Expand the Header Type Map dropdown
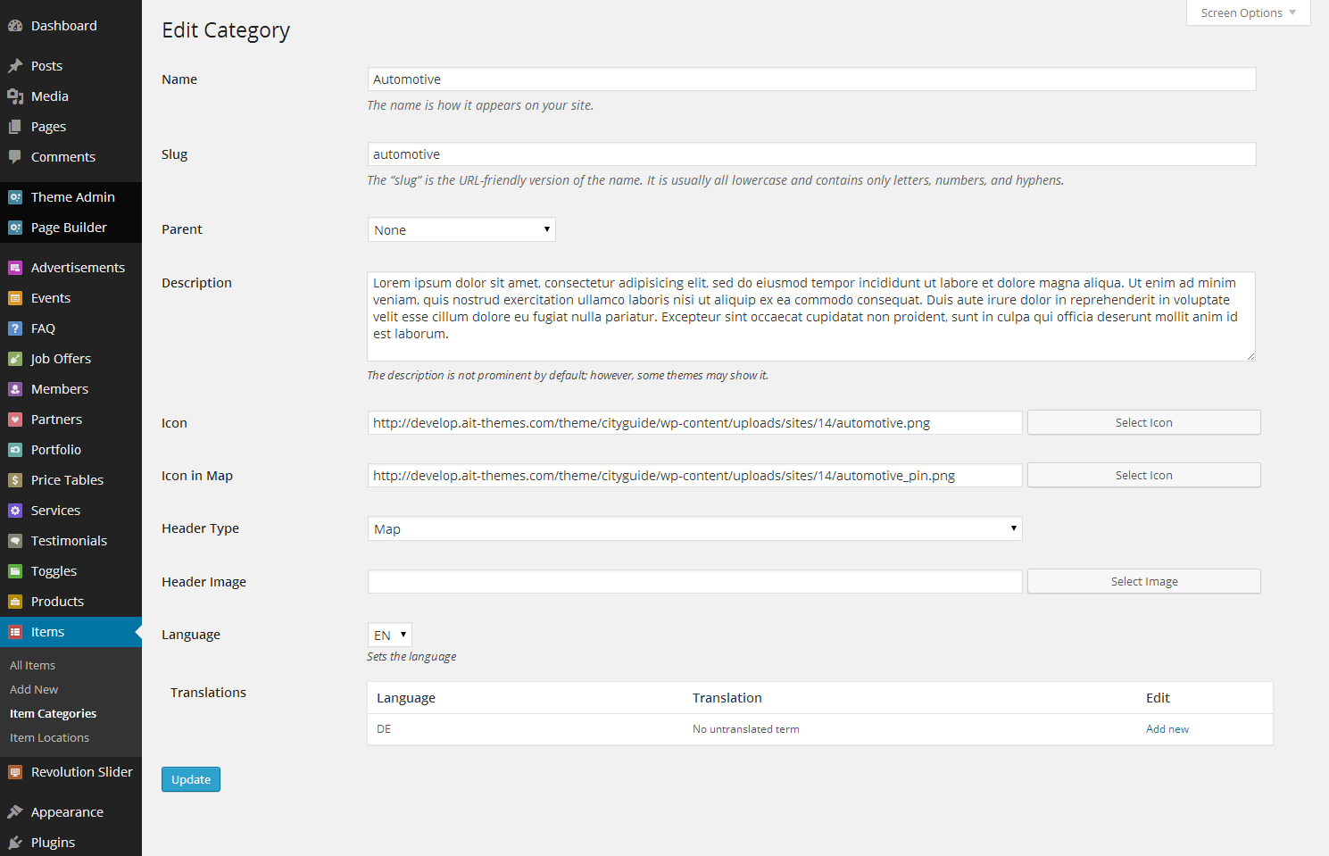This screenshot has width=1329, height=856. (694, 528)
